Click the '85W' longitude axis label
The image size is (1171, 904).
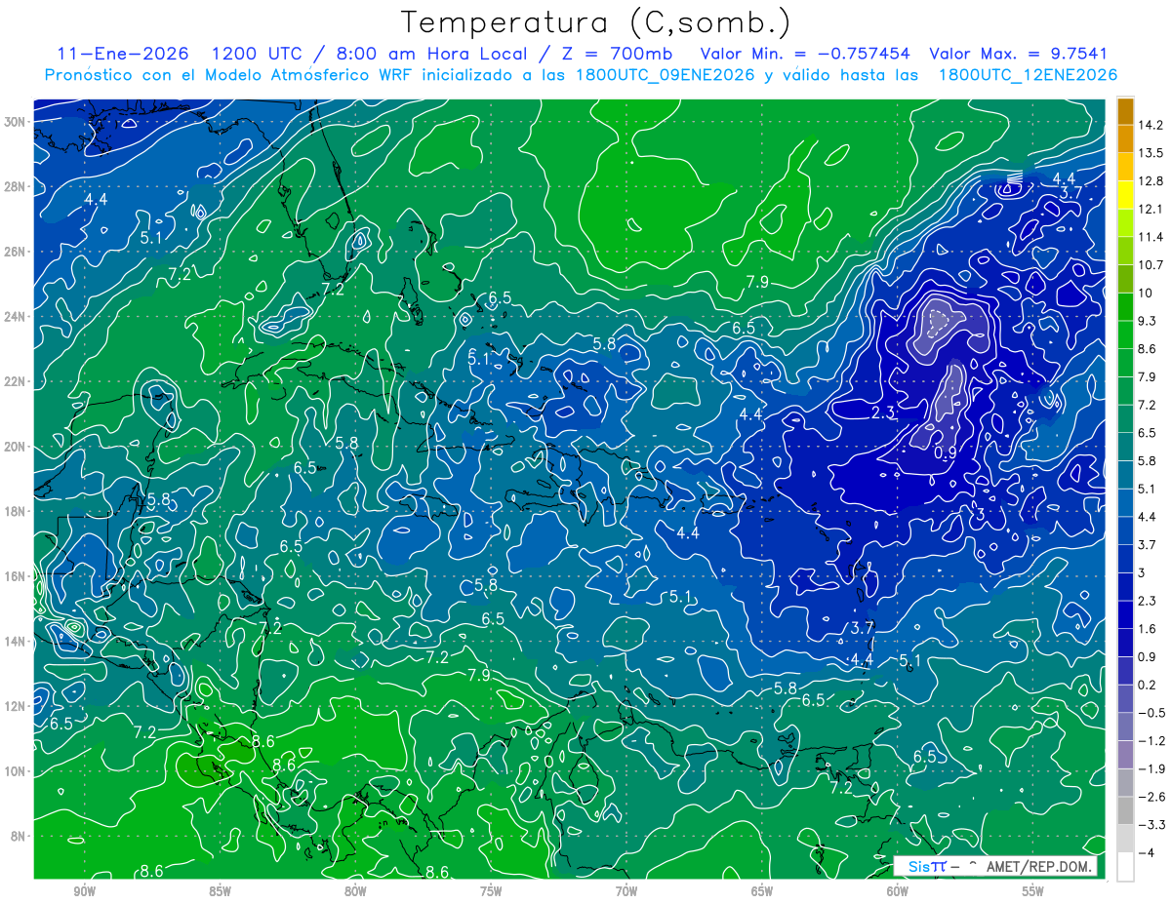pyautogui.click(x=220, y=892)
